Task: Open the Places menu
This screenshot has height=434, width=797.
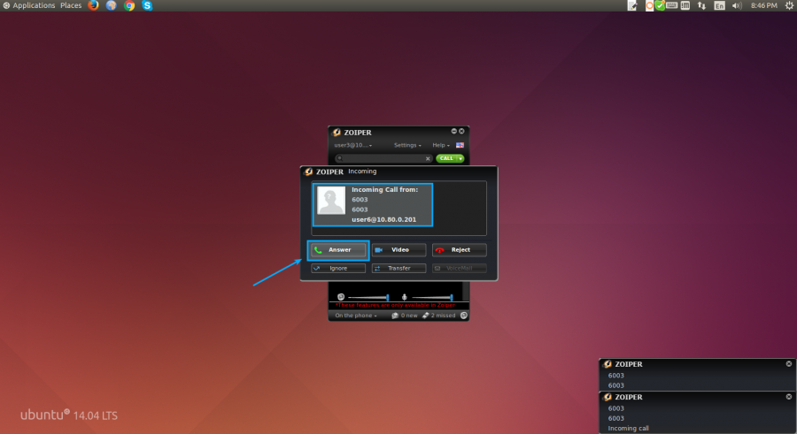Action: [71, 5]
